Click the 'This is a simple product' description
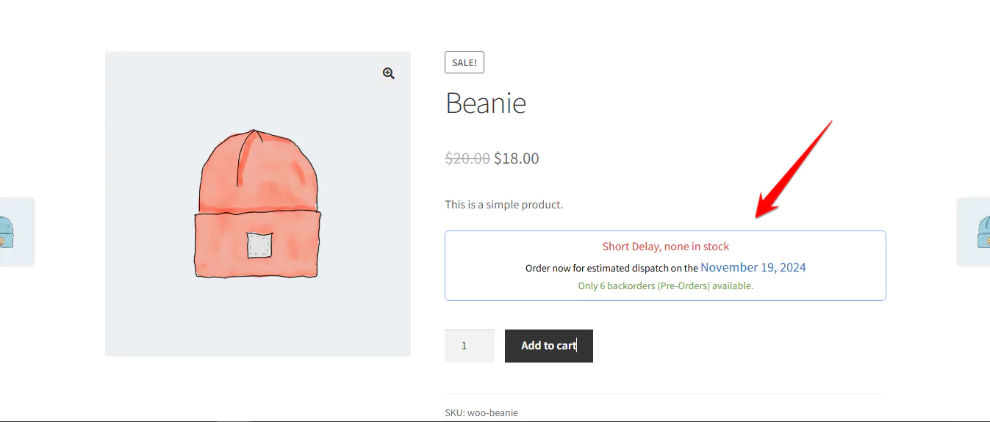The height and width of the screenshot is (422, 990). pos(504,205)
